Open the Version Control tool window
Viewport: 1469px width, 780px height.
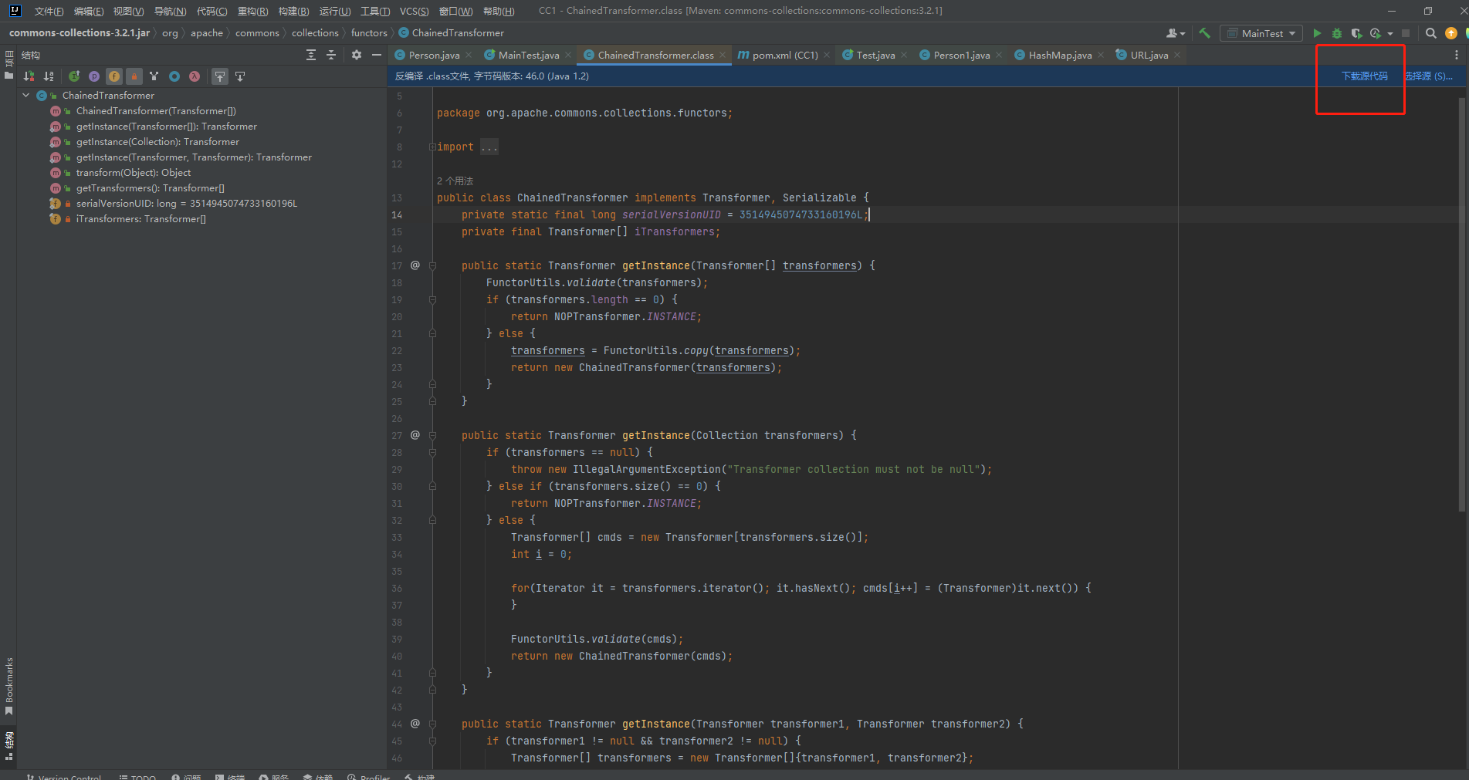click(64, 777)
